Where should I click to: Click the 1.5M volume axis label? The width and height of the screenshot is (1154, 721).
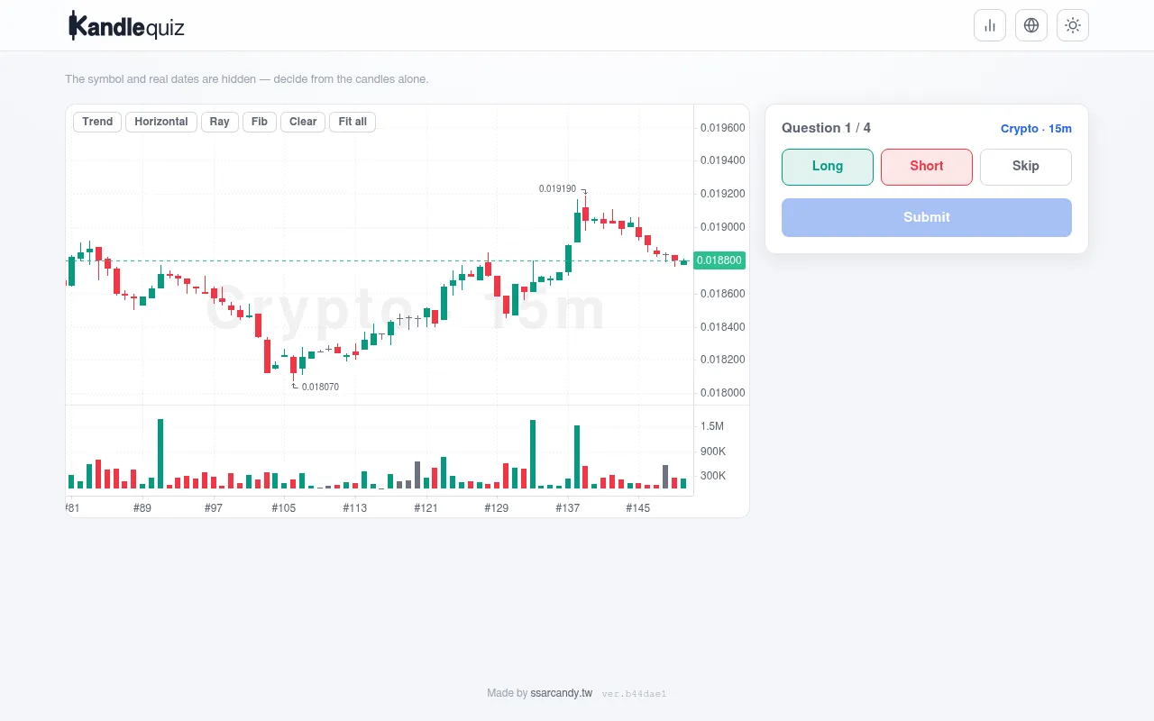[712, 426]
